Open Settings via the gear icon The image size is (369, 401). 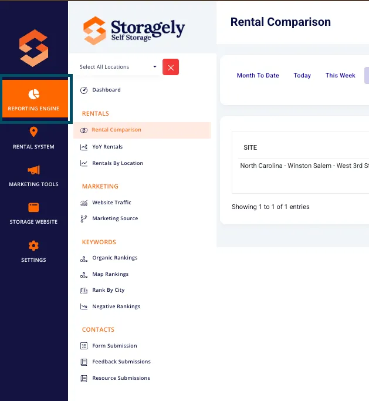(x=33, y=246)
